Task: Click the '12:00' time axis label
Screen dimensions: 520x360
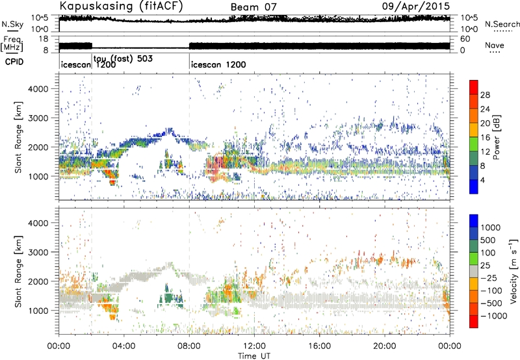Action: [x=254, y=346]
